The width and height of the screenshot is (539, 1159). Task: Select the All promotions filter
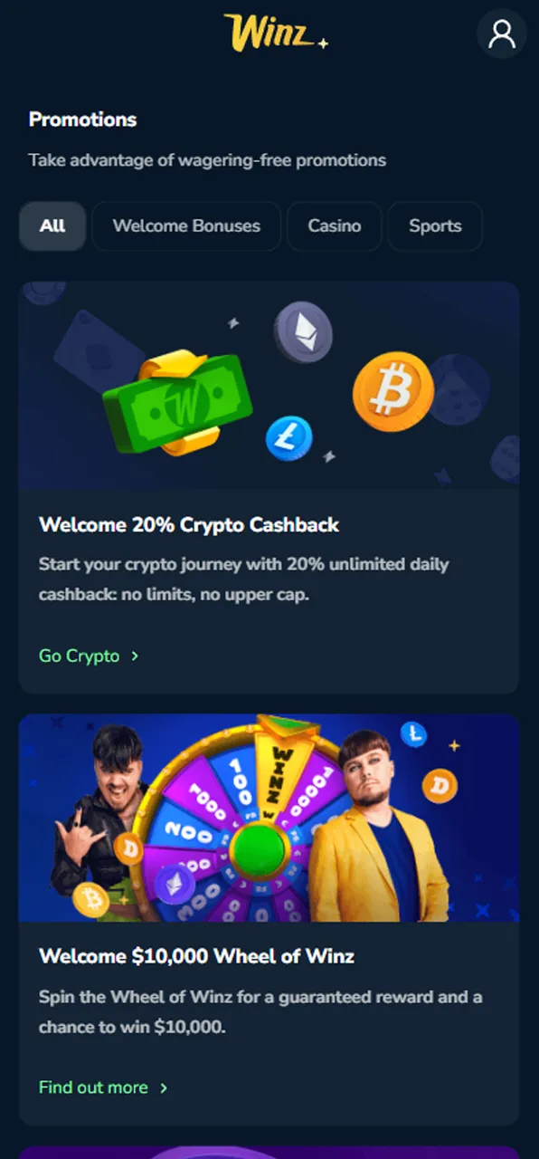(52, 226)
